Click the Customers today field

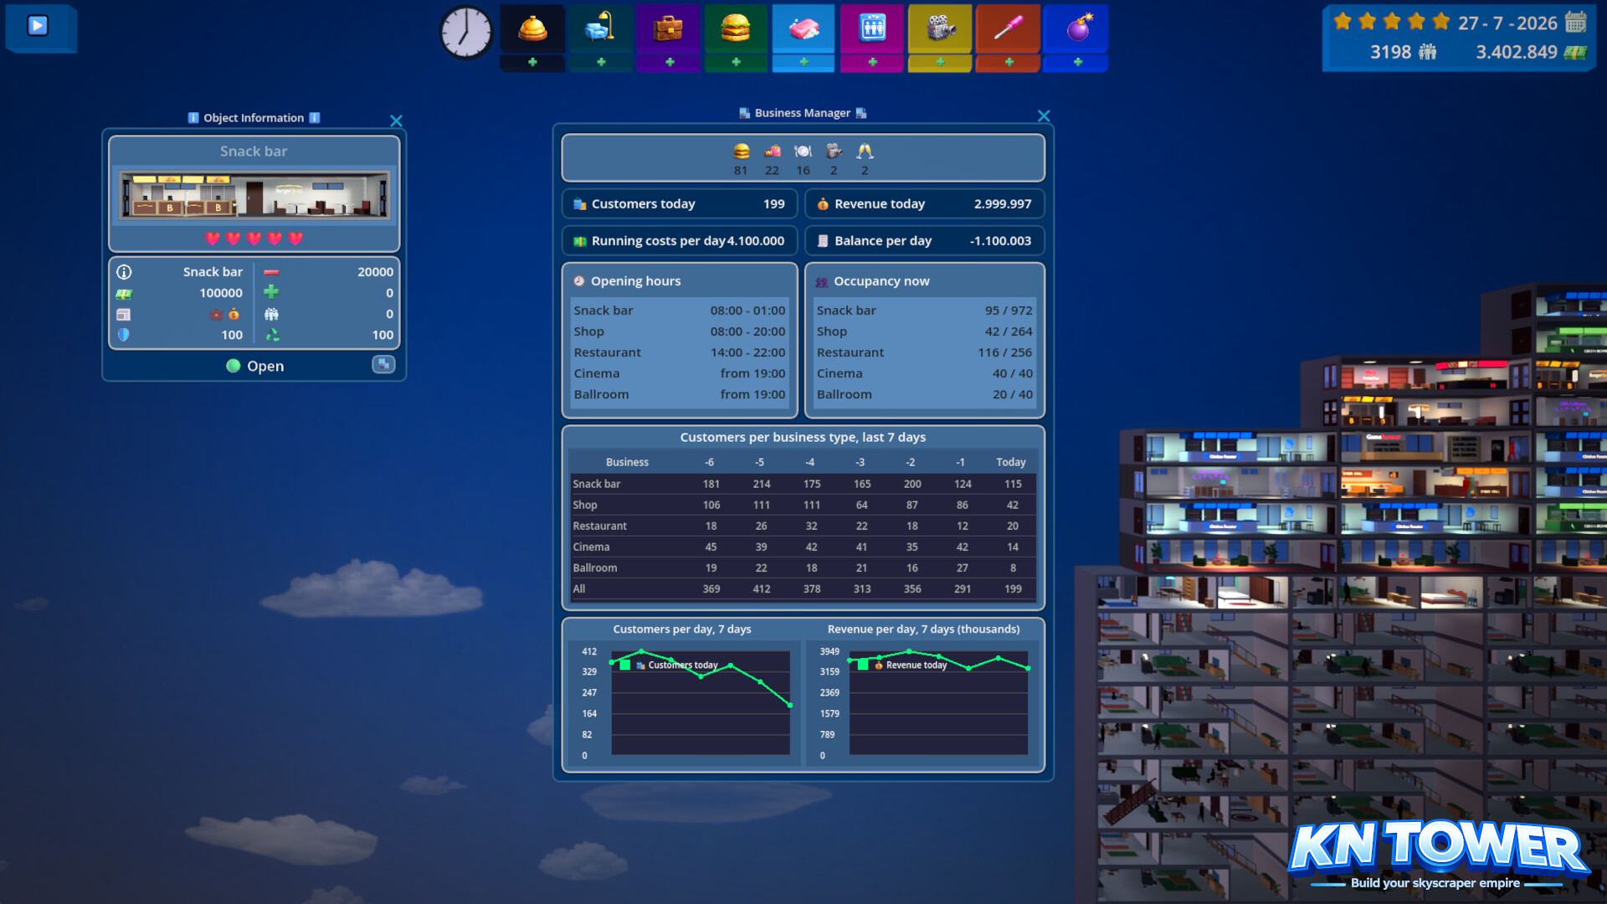click(679, 204)
